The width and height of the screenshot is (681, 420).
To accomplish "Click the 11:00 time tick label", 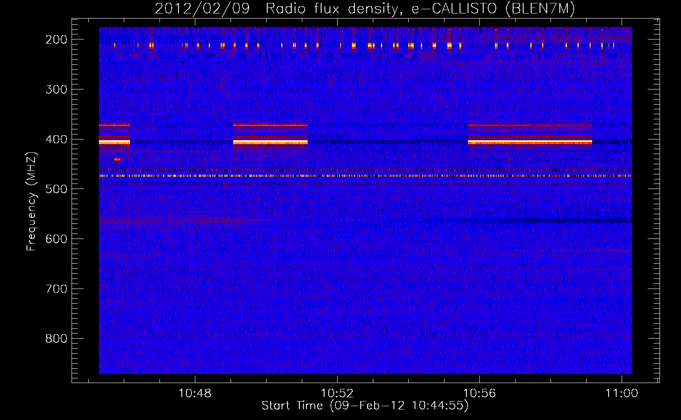I will tap(622, 394).
